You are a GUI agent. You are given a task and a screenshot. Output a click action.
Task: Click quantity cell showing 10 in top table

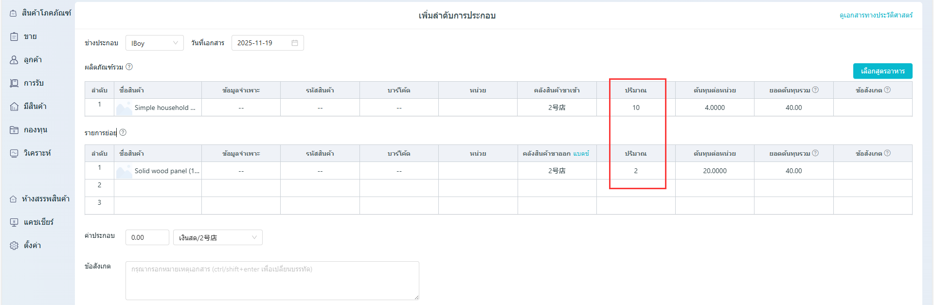point(635,108)
